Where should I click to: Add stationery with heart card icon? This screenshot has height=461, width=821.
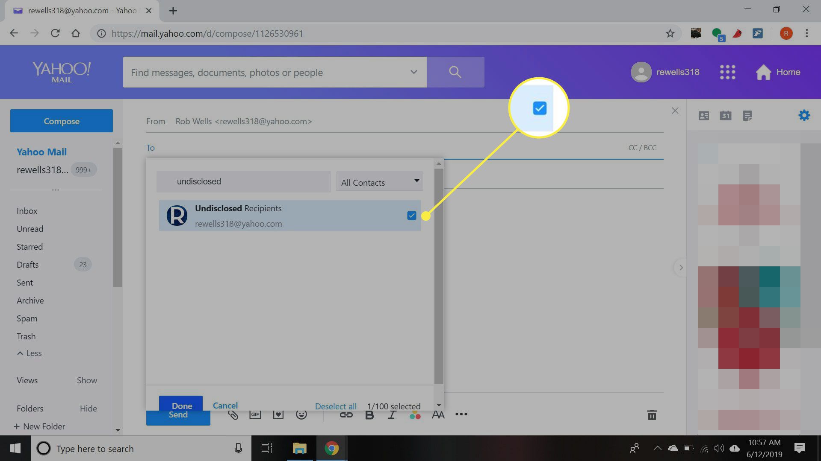tap(278, 414)
